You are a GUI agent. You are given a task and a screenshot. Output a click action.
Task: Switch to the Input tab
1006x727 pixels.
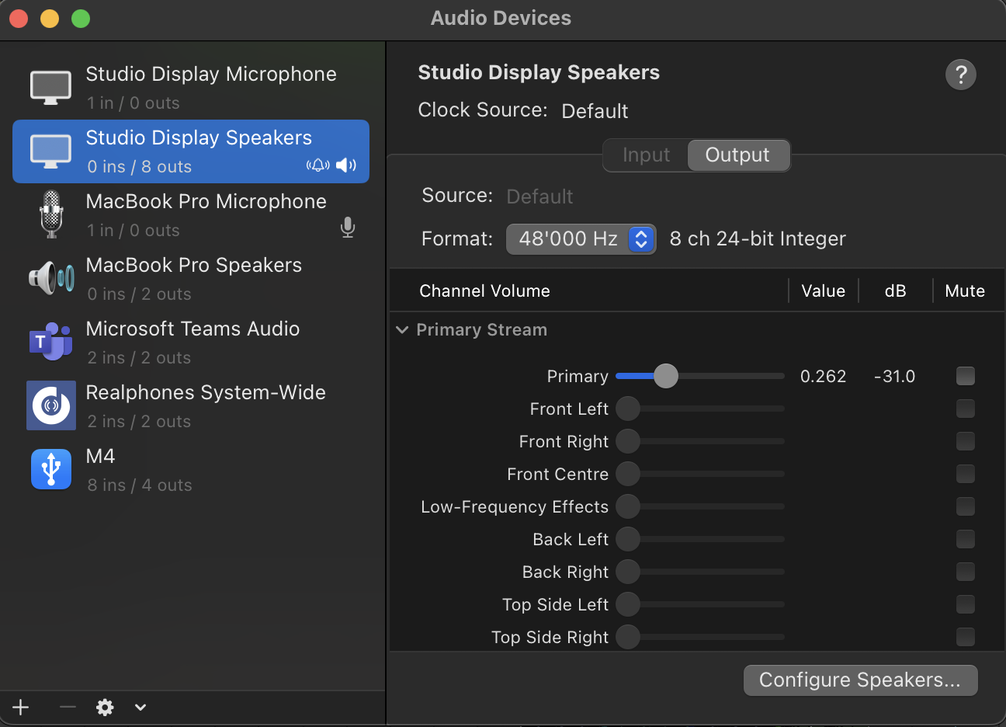[646, 155]
